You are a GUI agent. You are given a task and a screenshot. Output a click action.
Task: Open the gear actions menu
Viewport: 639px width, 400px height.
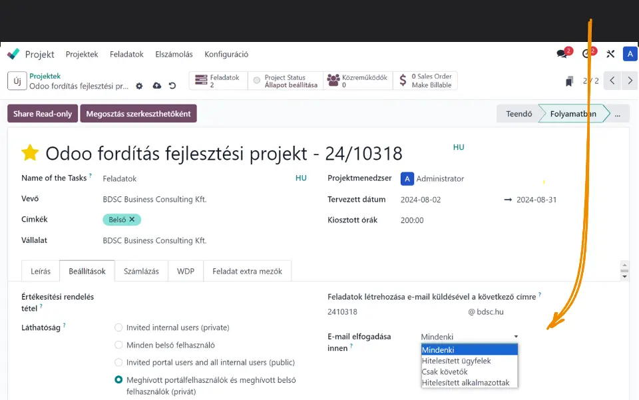[139, 86]
